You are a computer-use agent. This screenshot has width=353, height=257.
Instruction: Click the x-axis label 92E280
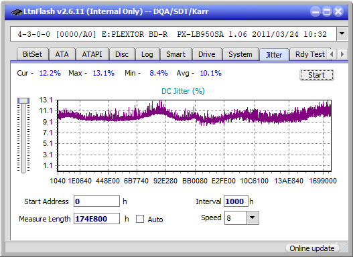(x=165, y=181)
